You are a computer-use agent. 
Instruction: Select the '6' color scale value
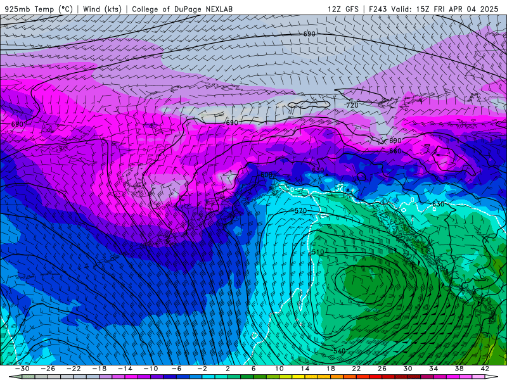[x=253, y=369]
